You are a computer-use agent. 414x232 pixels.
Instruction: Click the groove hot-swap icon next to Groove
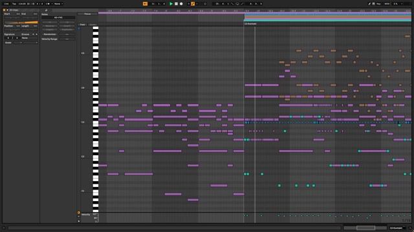tap(33, 34)
